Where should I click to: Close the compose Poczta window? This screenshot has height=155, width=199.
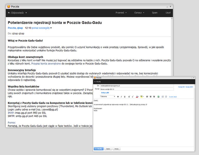point(194,77)
